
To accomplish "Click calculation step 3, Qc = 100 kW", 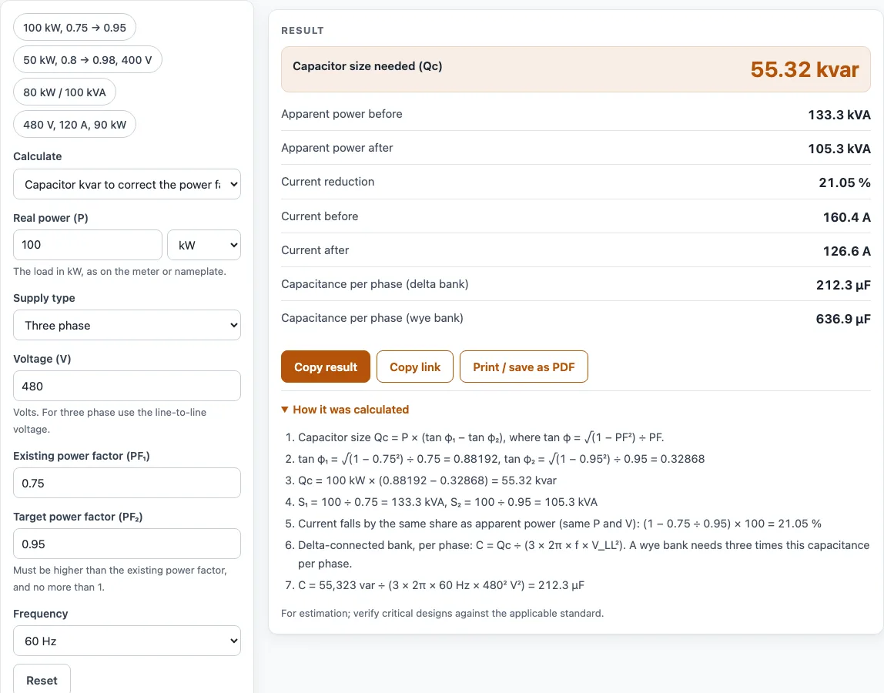I will coord(427,480).
